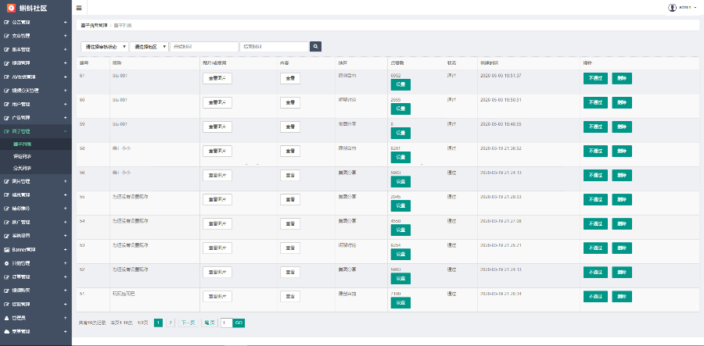Expand Banner管理 using its plus sign
Image resolution: width=704 pixels, height=346 pixels.
click(65, 249)
